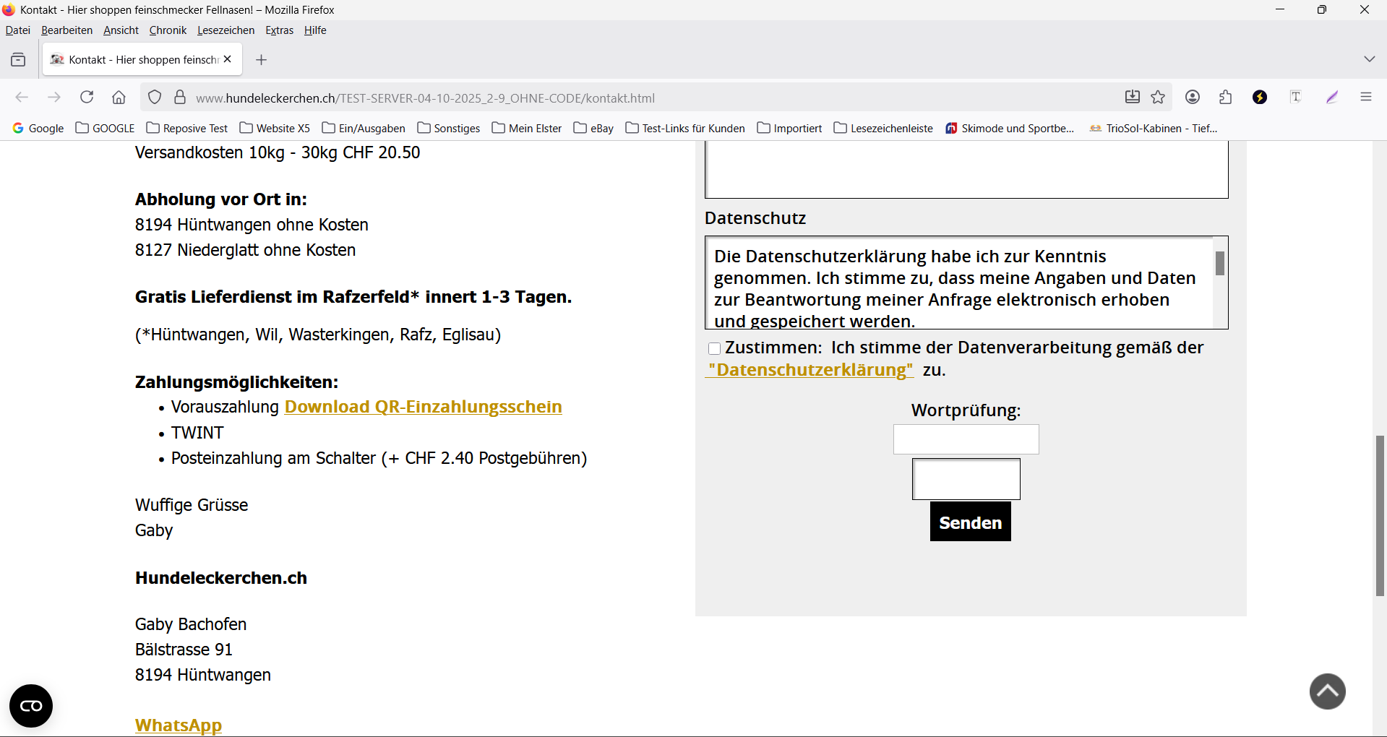This screenshot has height=737, width=1387.
Task: Click into the Wortprüfung input field
Action: click(x=966, y=439)
